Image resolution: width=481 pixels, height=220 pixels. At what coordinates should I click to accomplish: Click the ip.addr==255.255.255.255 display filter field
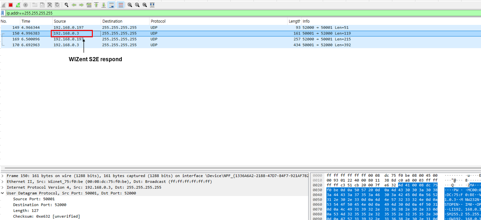pyautogui.click(x=243, y=13)
